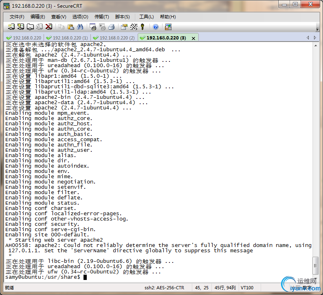The height and width of the screenshot is (295, 323).
Task: Click the Print printer icon
Action: pyautogui.click(x=112, y=27)
